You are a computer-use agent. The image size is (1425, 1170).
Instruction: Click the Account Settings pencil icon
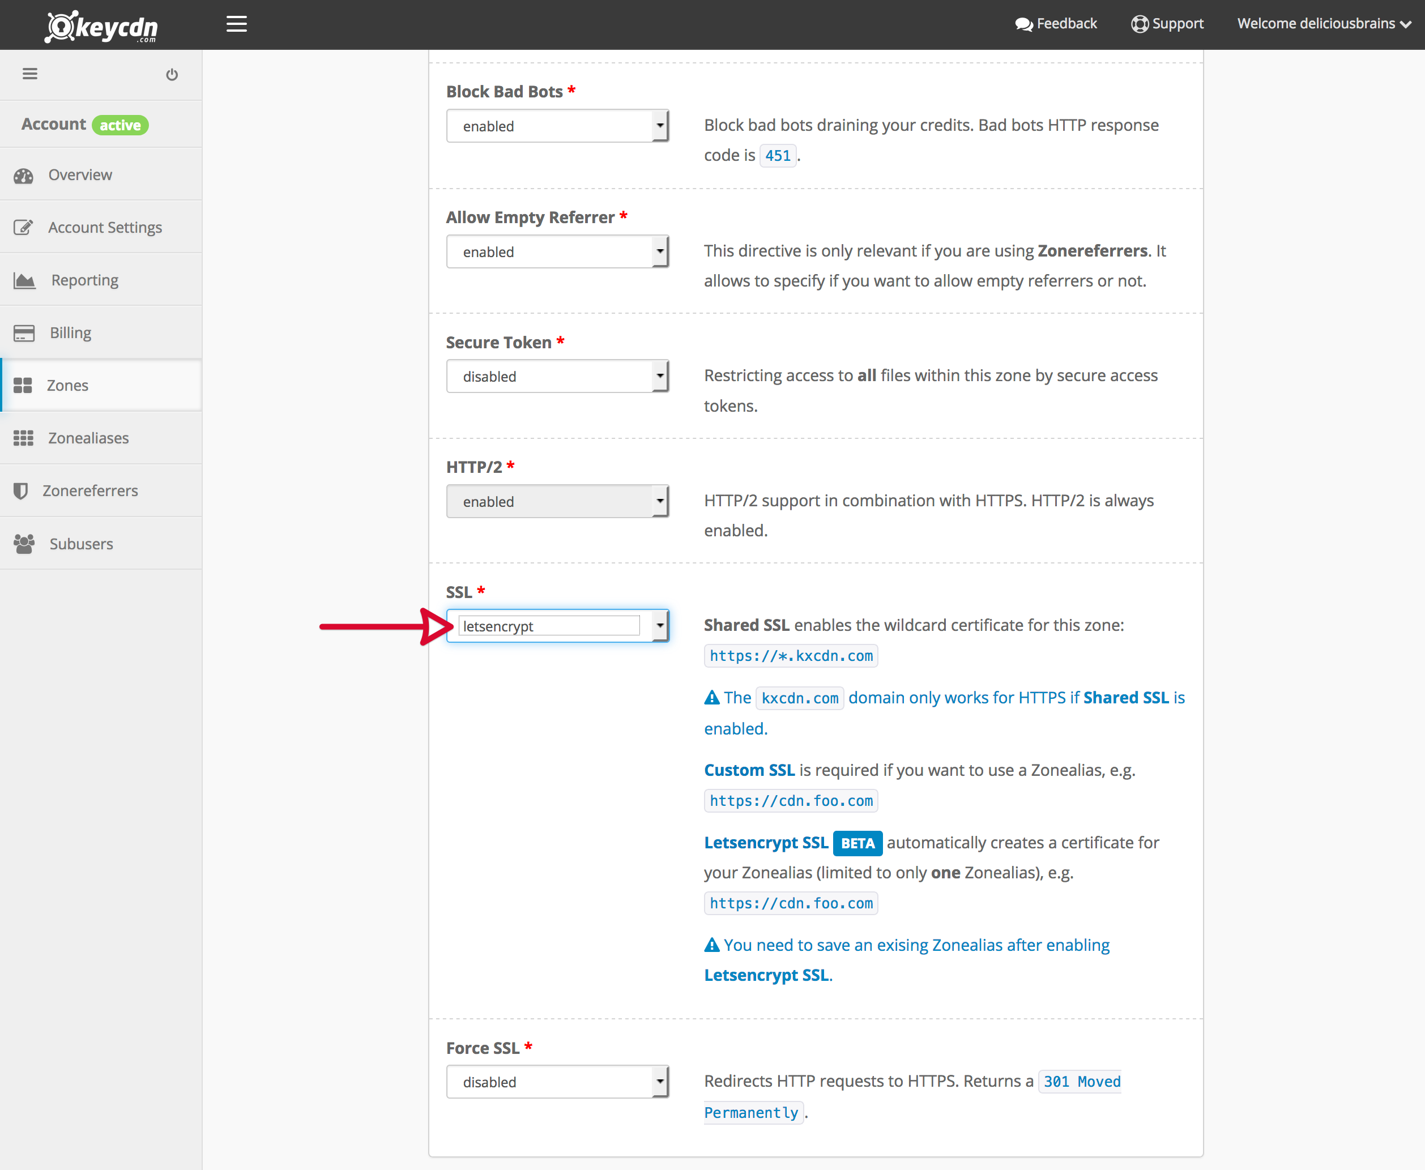point(24,227)
